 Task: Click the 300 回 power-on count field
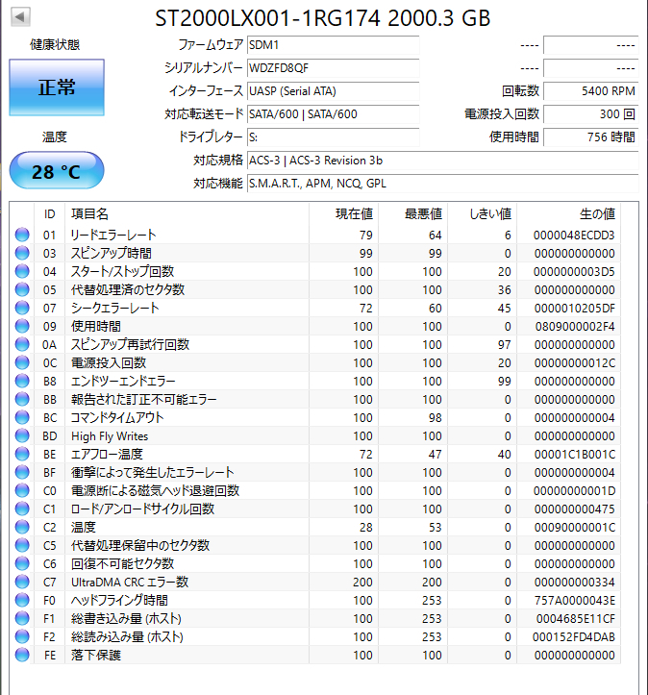coord(591,114)
